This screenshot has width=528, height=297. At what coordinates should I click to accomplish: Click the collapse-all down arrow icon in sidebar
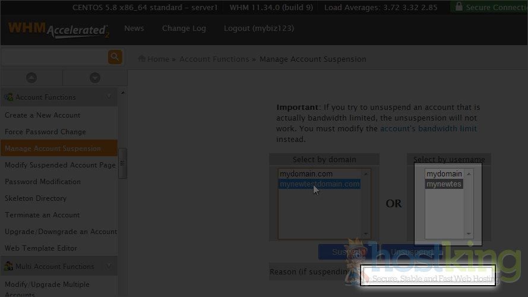(x=95, y=78)
